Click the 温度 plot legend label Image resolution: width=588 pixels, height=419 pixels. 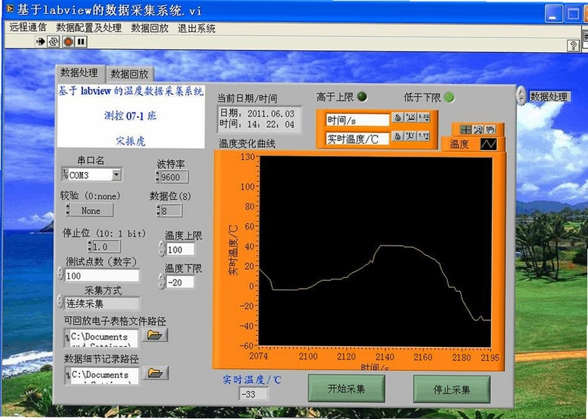[x=460, y=144]
